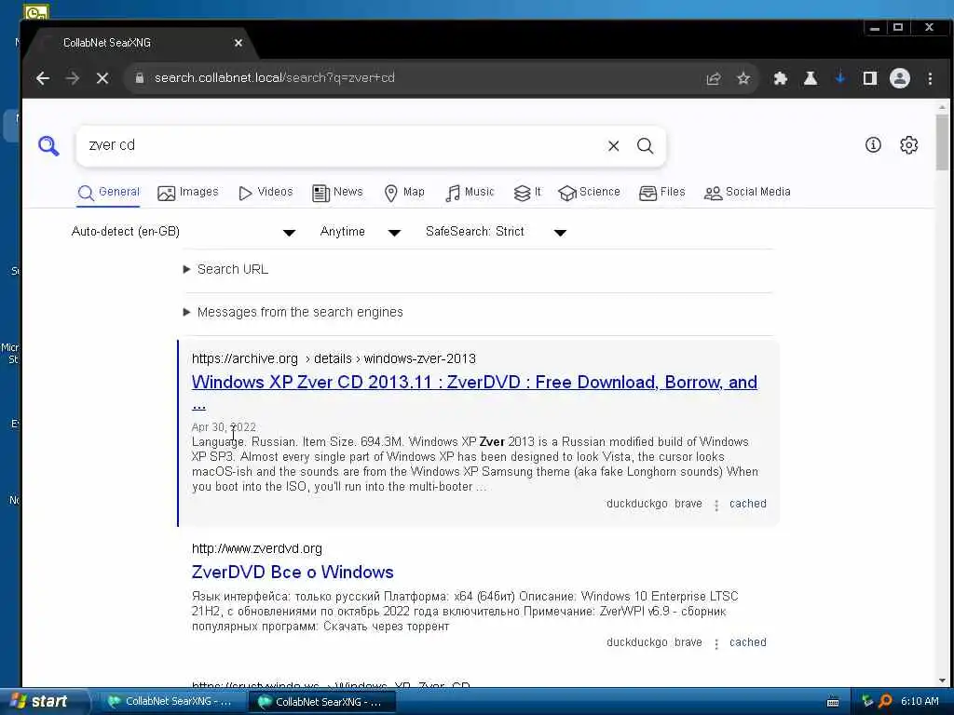Click the site lock icon
This screenshot has height=715, width=954.
[140, 78]
